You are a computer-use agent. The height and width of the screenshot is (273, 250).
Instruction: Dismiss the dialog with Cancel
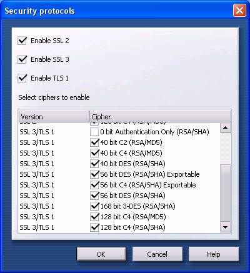[157, 254]
